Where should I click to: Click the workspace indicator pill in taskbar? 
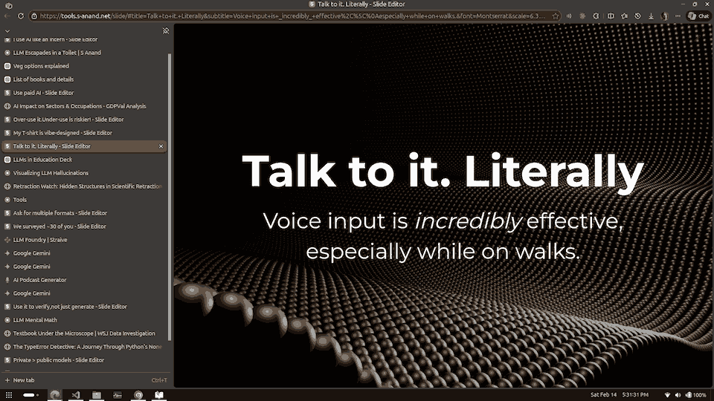[x=30, y=395]
